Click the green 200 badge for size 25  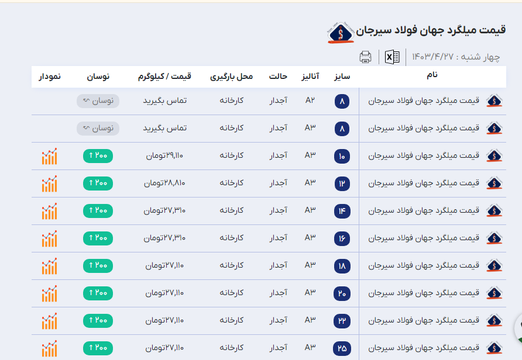tap(98, 348)
